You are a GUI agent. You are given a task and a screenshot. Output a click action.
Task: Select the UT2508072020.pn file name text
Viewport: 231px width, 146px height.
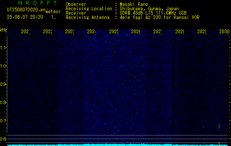26,10
